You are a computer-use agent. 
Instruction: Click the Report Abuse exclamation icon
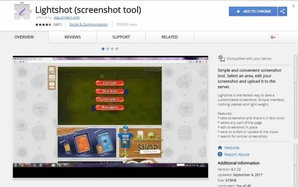[x=220, y=154]
